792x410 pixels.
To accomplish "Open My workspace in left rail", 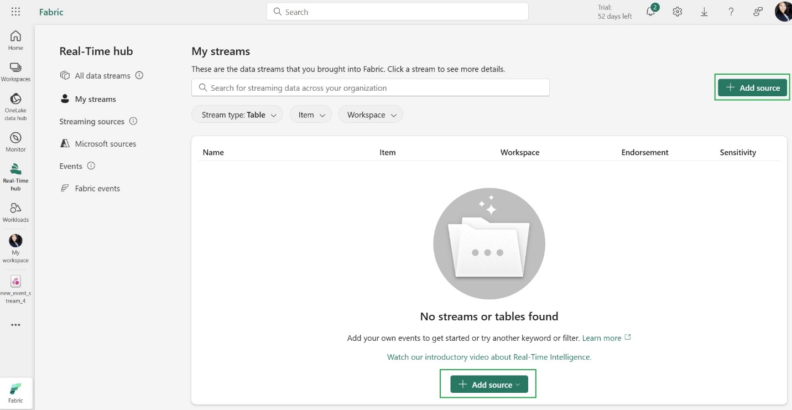I will tap(15, 248).
